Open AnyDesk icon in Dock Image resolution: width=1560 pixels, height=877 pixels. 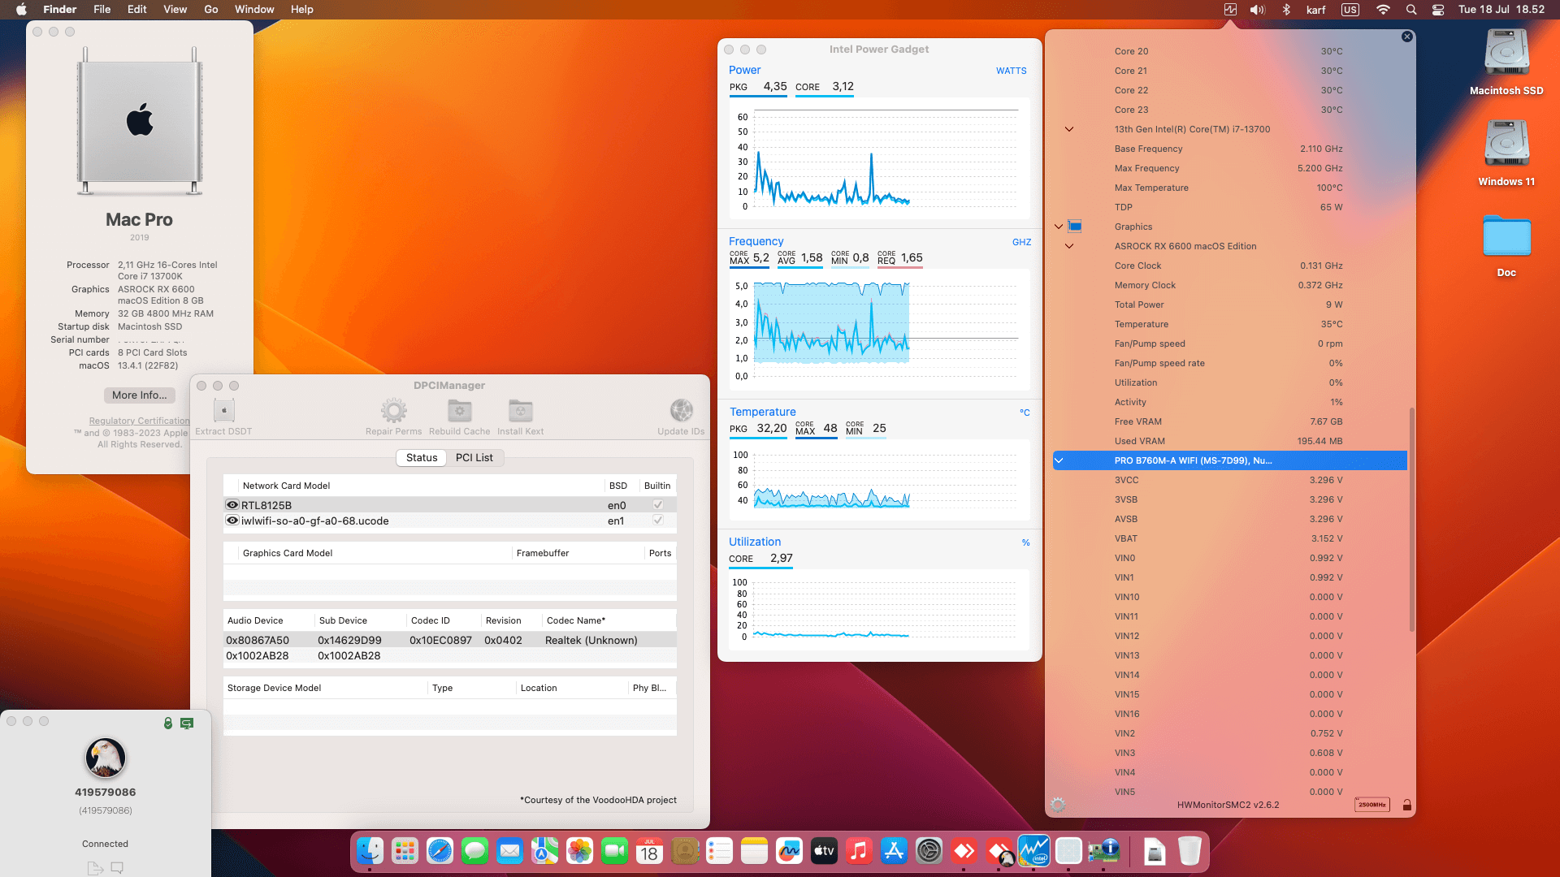[x=964, y=851]
